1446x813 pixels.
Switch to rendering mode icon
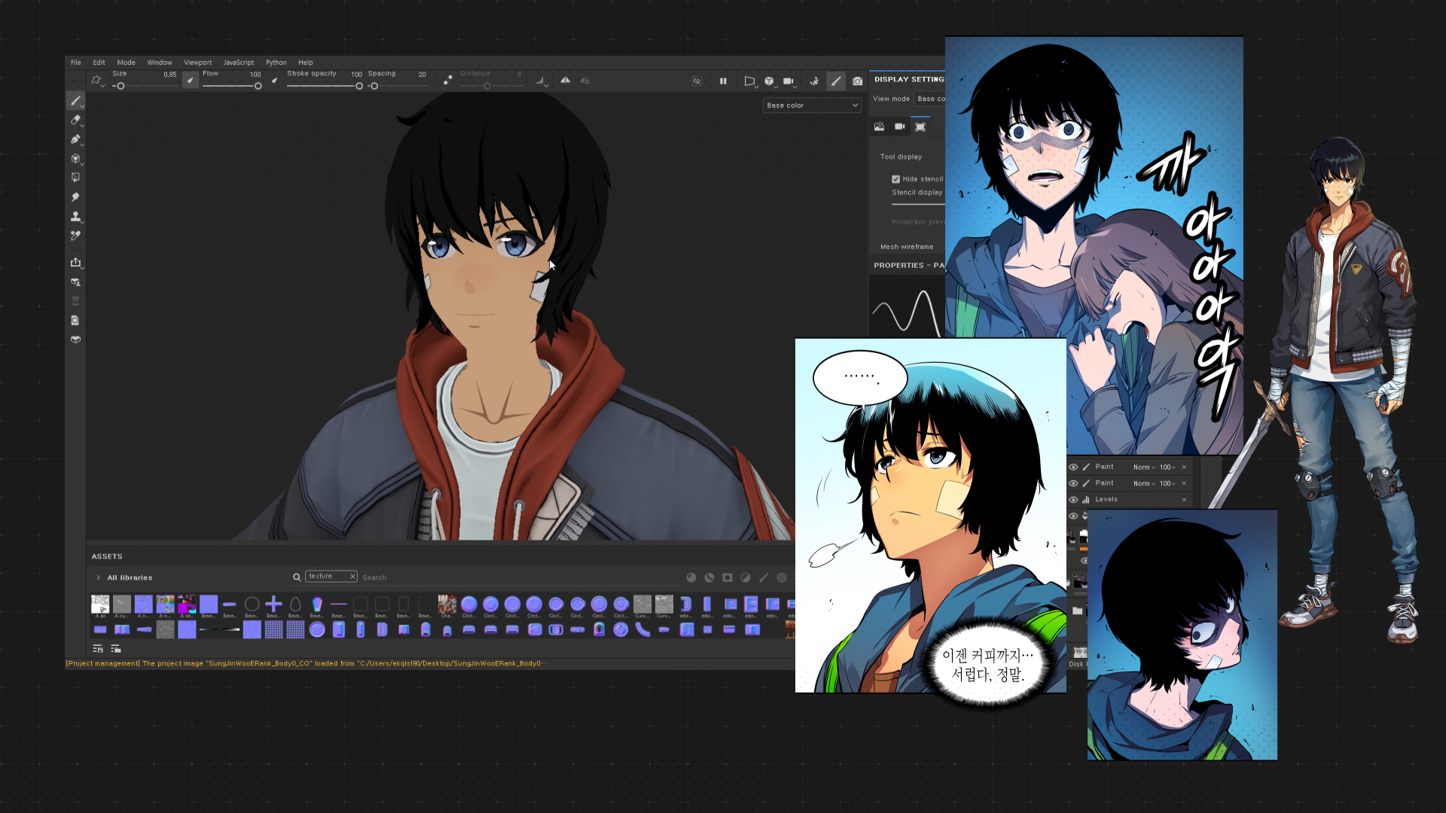click(814, 81)
